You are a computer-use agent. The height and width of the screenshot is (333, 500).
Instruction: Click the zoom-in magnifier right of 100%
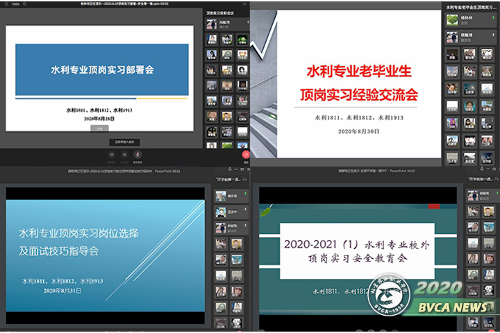click(x=26, y=4)
